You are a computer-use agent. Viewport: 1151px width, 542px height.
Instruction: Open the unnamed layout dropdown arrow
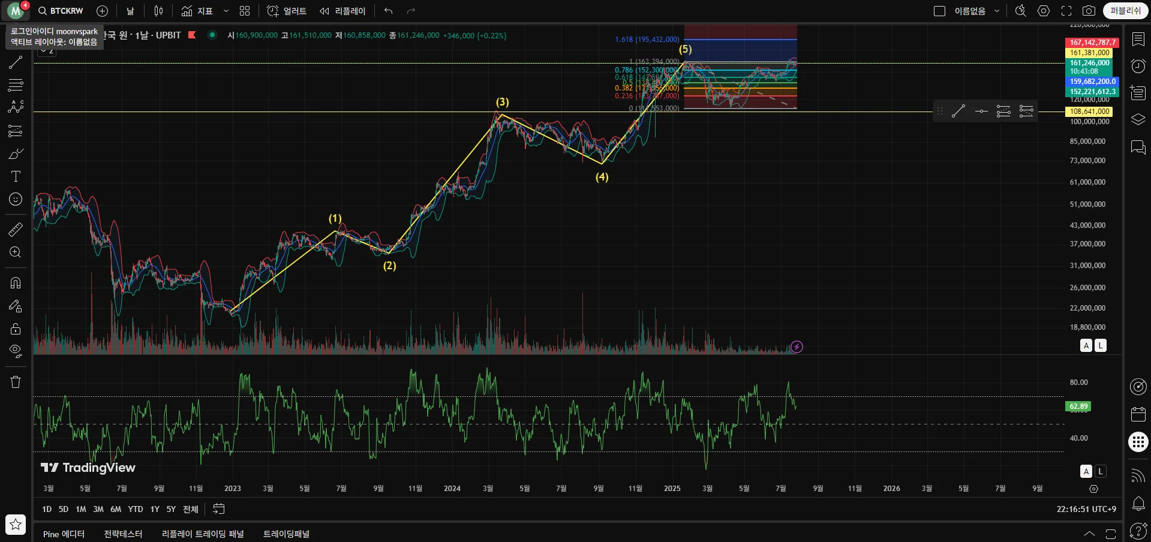coord(997,11)
